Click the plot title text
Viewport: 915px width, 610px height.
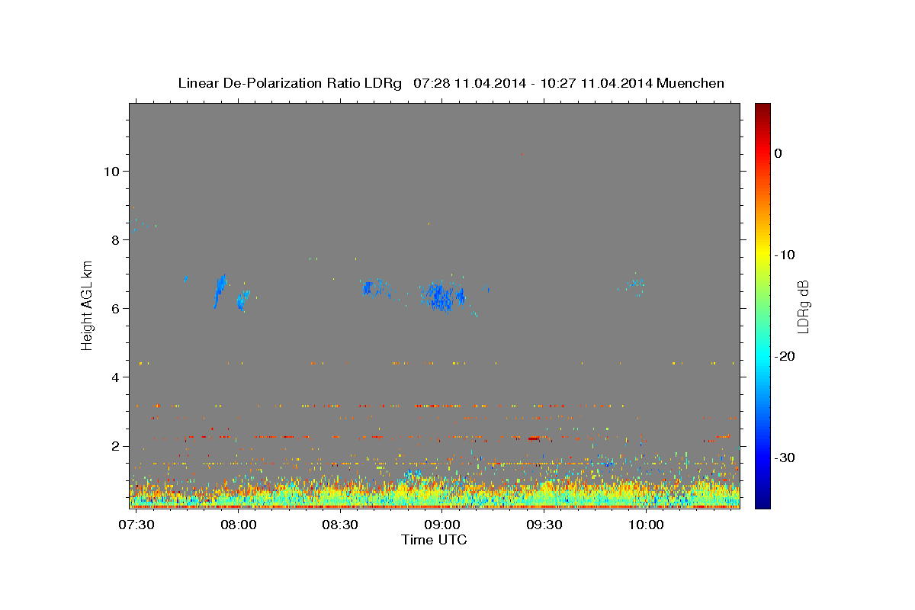(x=451, y=83)
